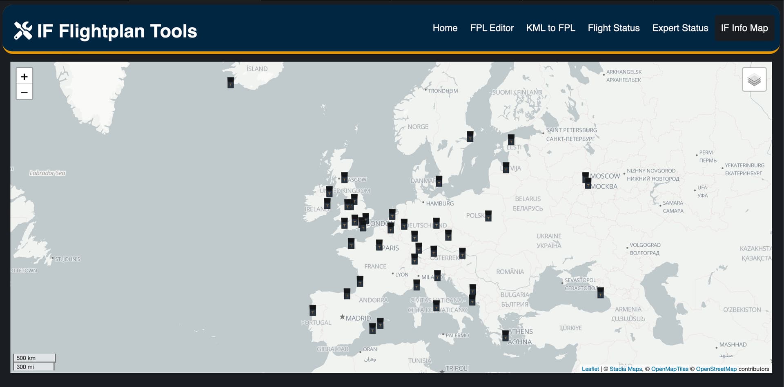This screenshot has height=387, width=784.
Task: Select the airport marker next to Polska
Action: pyautogui.click(x=488, y=216)
